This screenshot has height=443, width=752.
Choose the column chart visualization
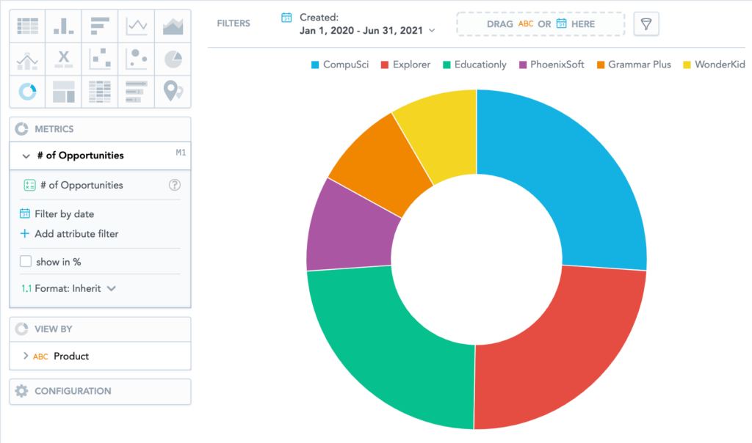(64, 26)
